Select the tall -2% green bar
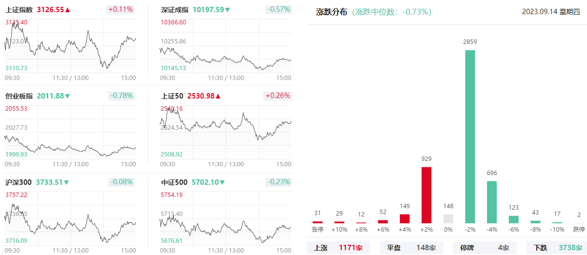The width and height of the screenshot is (587, 255). pyautogui.click(x=470, y=137)
